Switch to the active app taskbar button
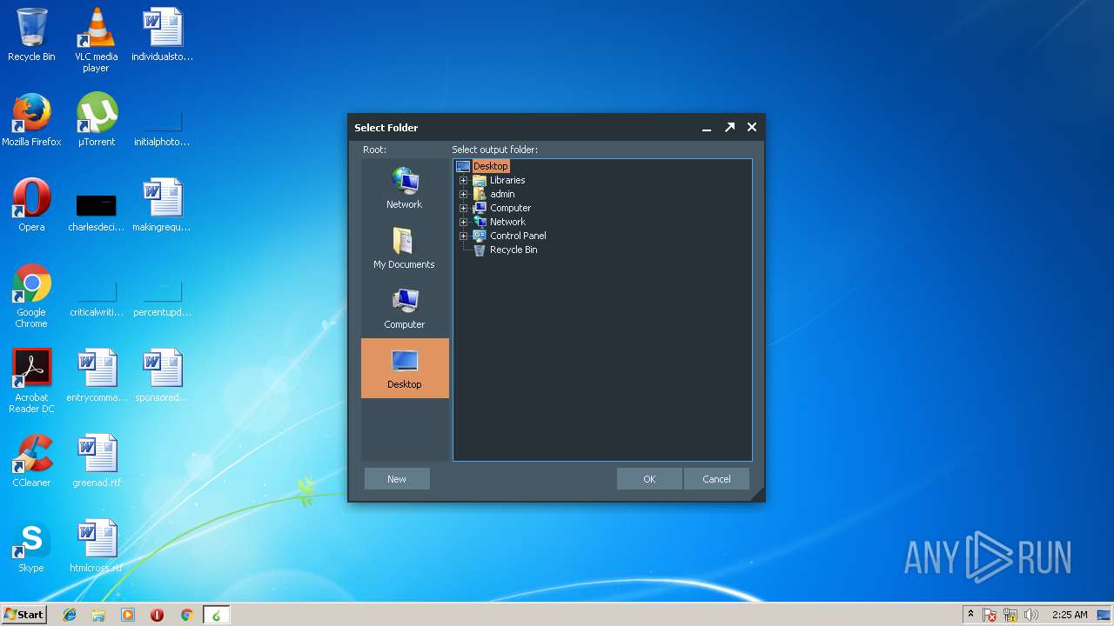Viewport: 1114px width, 626px height. click(216, 615)
